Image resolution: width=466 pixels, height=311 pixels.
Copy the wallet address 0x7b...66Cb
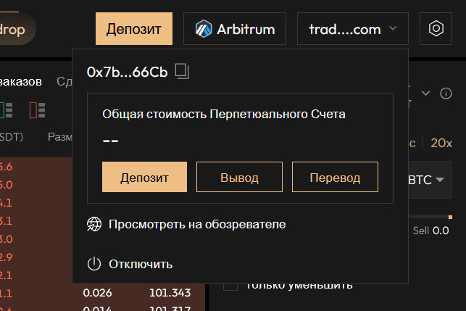tap(182, 72)
